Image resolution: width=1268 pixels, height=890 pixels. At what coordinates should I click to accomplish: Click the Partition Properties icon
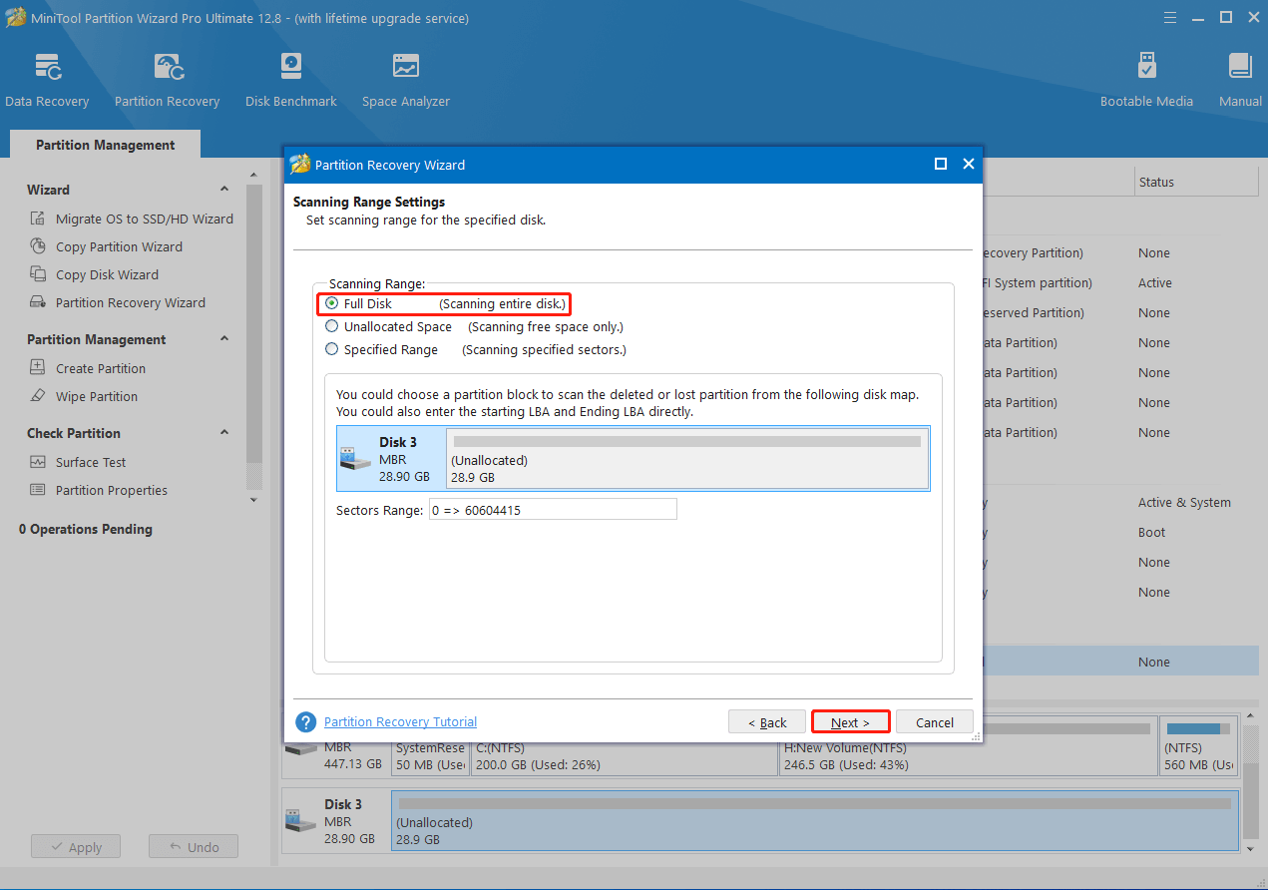[38, 490]
